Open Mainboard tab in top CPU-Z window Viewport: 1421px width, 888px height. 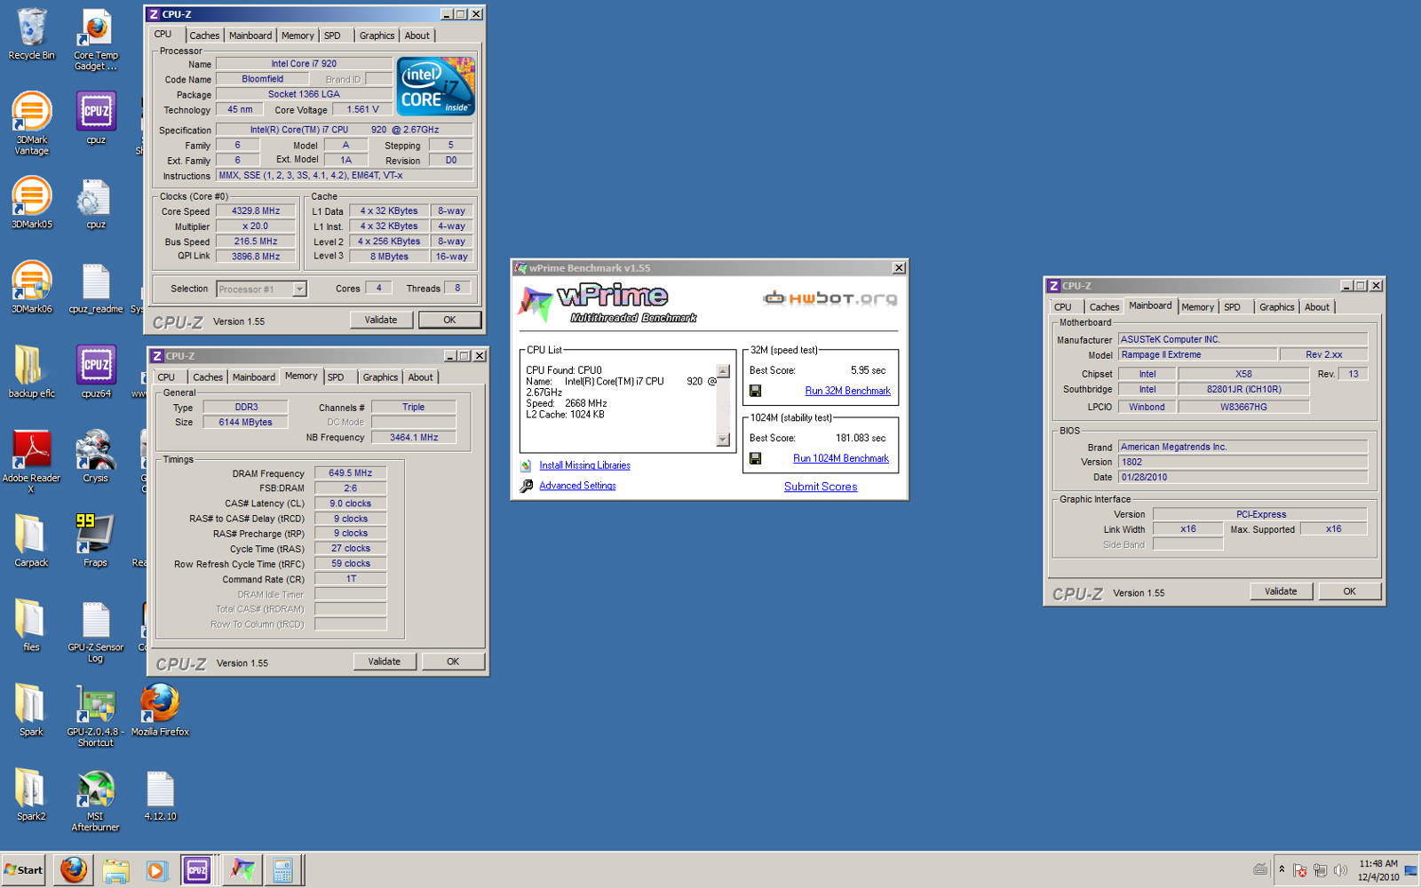pos(250,36)
